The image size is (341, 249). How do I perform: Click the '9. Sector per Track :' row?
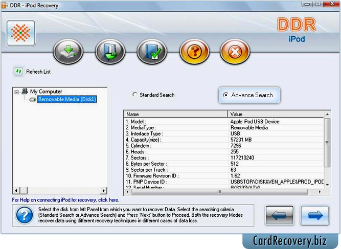tap(224, 170)
